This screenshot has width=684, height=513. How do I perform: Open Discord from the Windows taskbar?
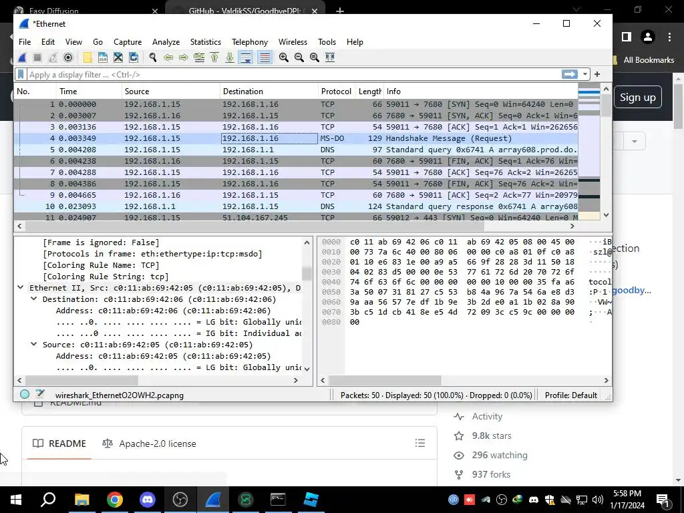click(148, 500)
